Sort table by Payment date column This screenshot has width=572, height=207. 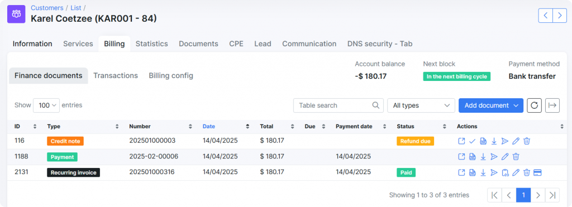click(361, 127)
